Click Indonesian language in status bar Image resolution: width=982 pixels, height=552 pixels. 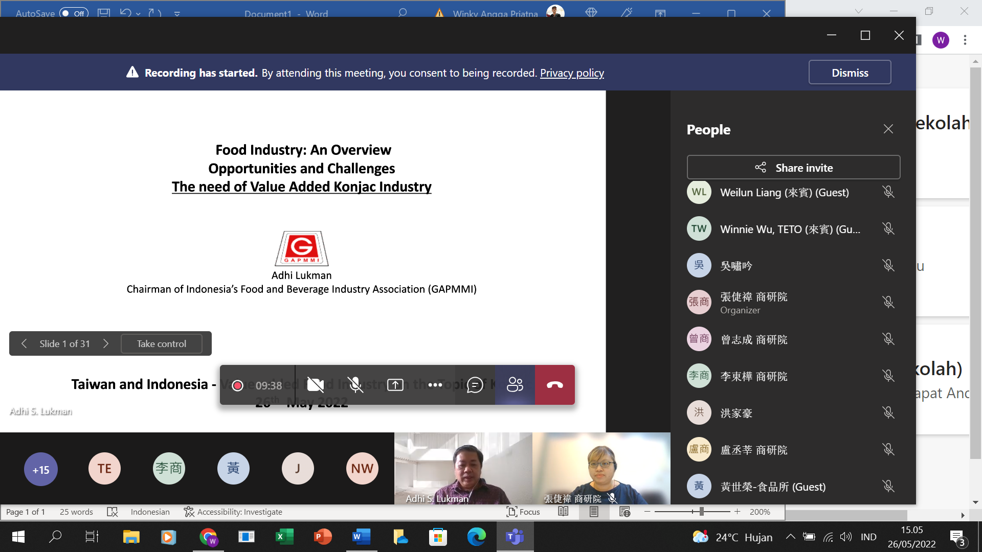pyautogui.click(x=150, y=512)
